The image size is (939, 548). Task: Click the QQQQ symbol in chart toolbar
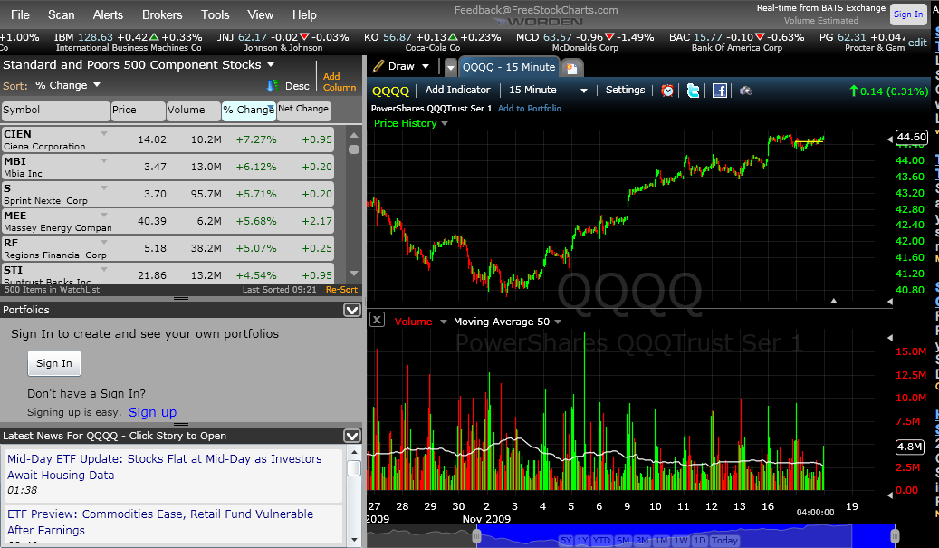(x=390, y=91)
